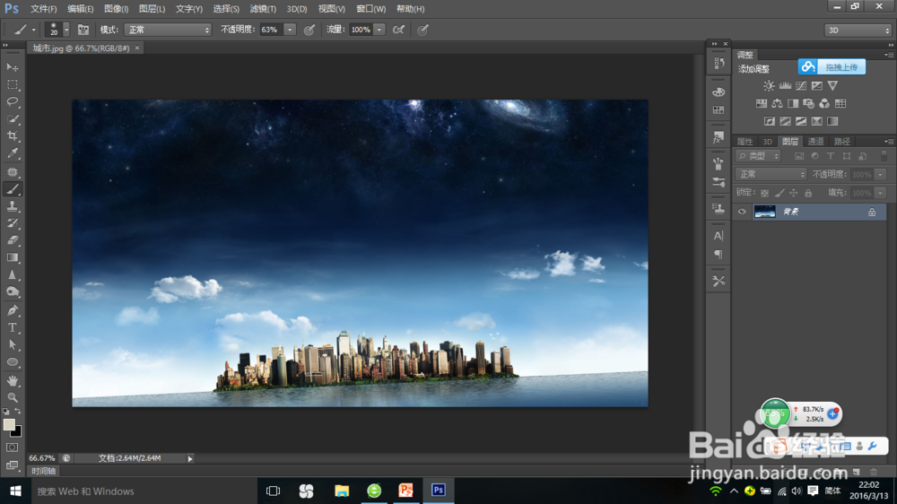Viewport: 897px width, 504px height.
Task: Select the Pen tool
Action: click(x=13, y=310)
